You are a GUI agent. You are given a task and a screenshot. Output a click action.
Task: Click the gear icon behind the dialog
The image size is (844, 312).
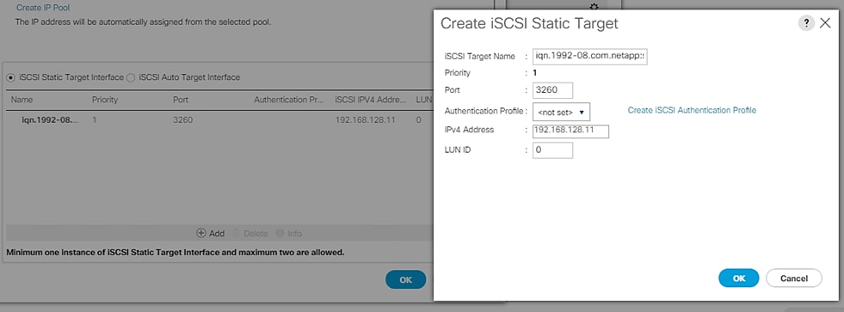pos(594,7)
